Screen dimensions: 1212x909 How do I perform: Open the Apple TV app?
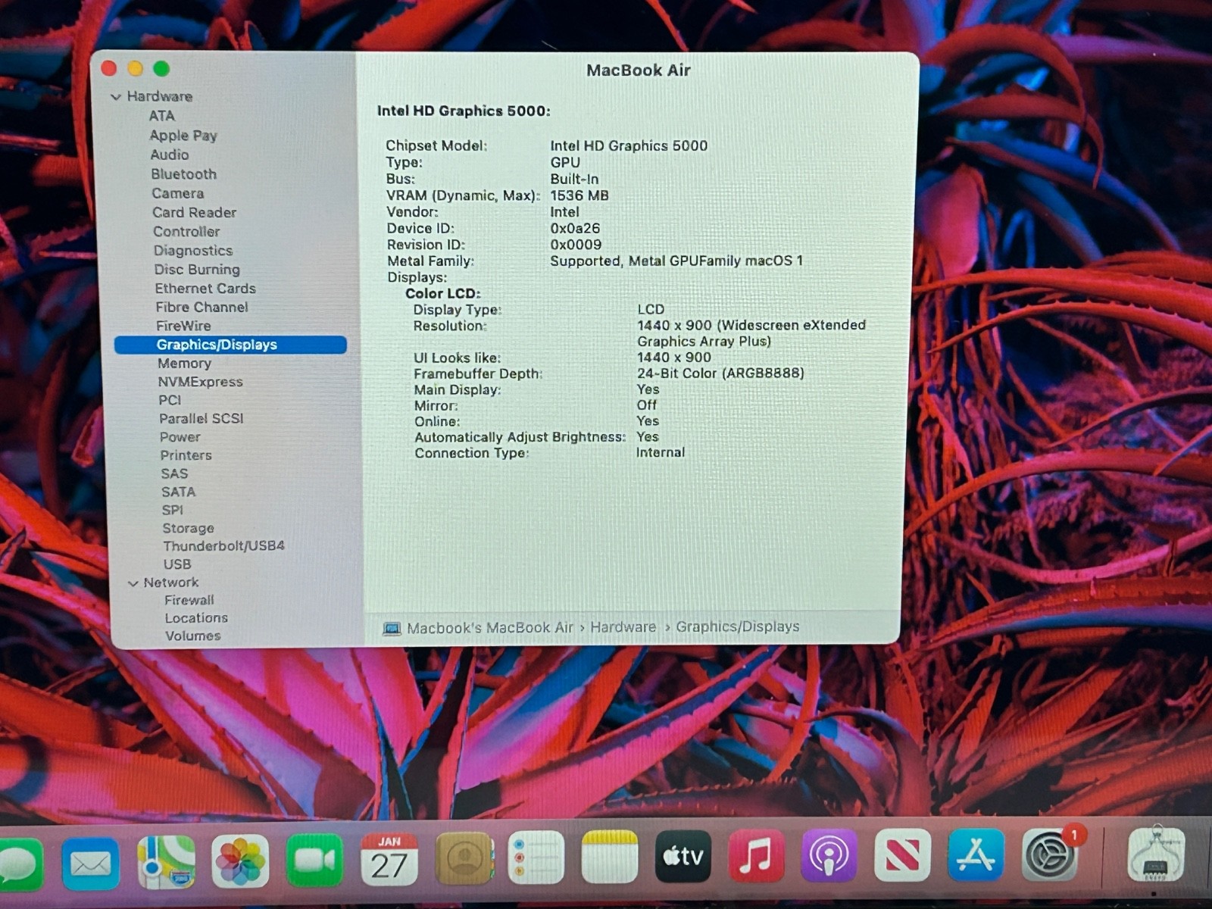683,857
